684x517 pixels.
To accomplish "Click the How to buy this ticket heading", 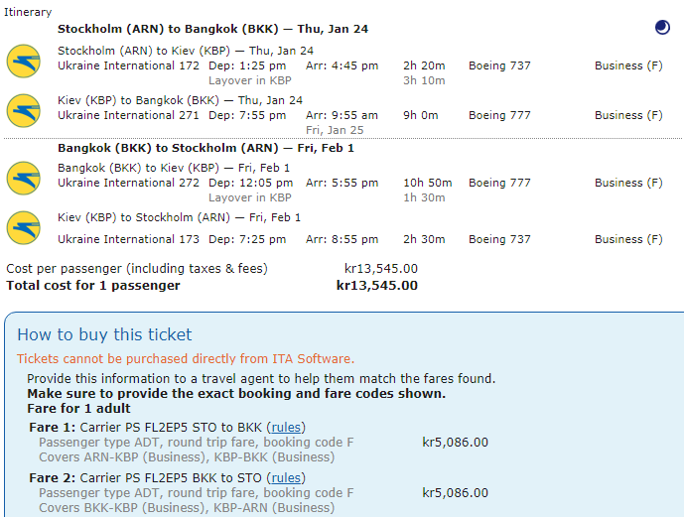I will 104,334.
